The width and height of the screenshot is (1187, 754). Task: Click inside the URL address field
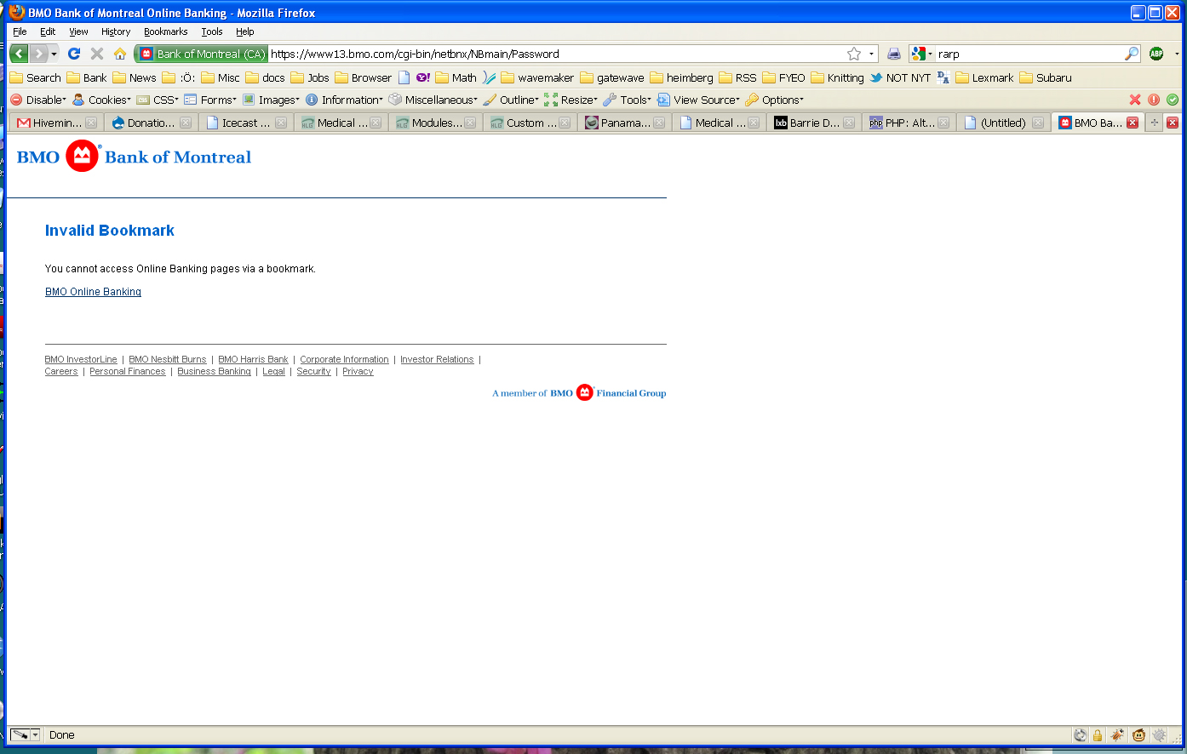553,54
